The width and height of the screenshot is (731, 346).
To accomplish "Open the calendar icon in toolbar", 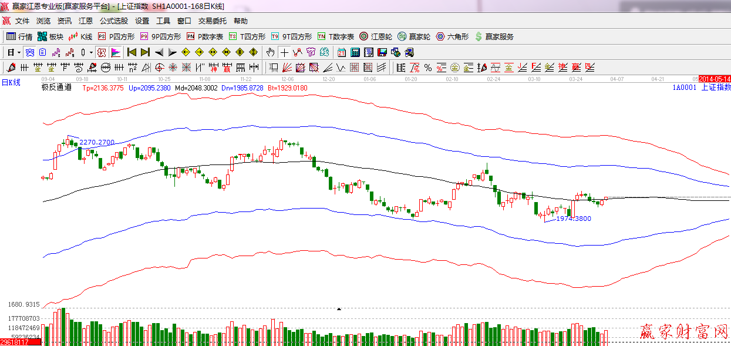I will click(x=341, y=52).
